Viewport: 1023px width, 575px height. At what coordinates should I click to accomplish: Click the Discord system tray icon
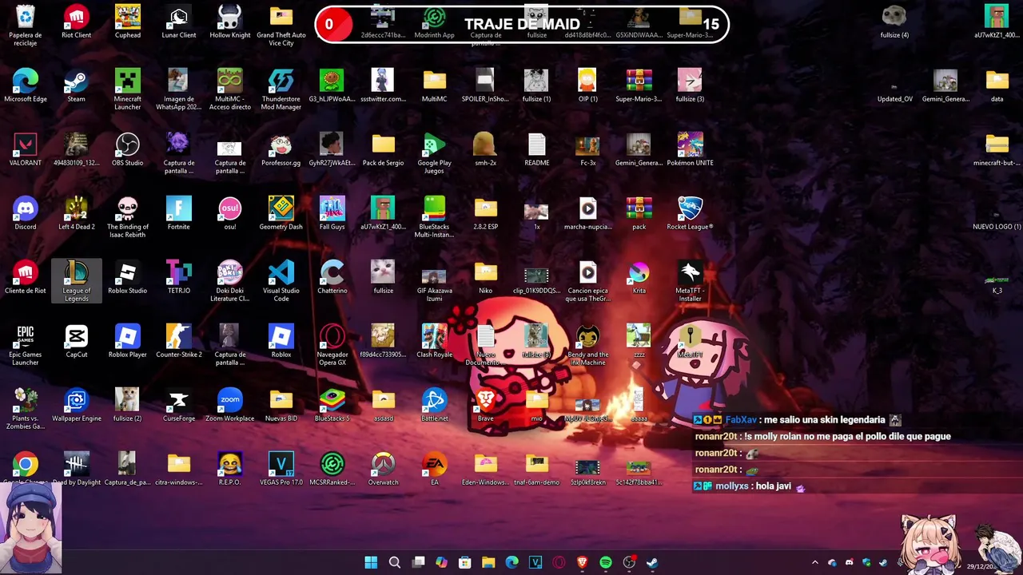(x=849, y=563)
